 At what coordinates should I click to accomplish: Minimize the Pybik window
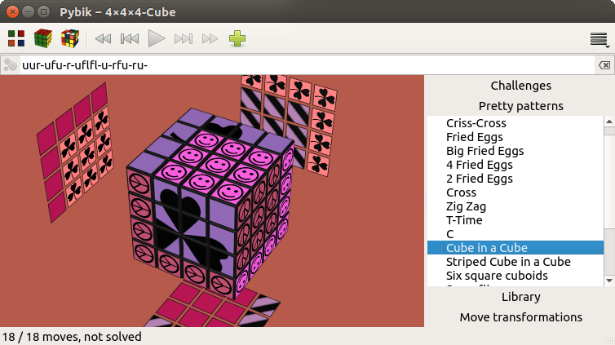coord(29,11)
